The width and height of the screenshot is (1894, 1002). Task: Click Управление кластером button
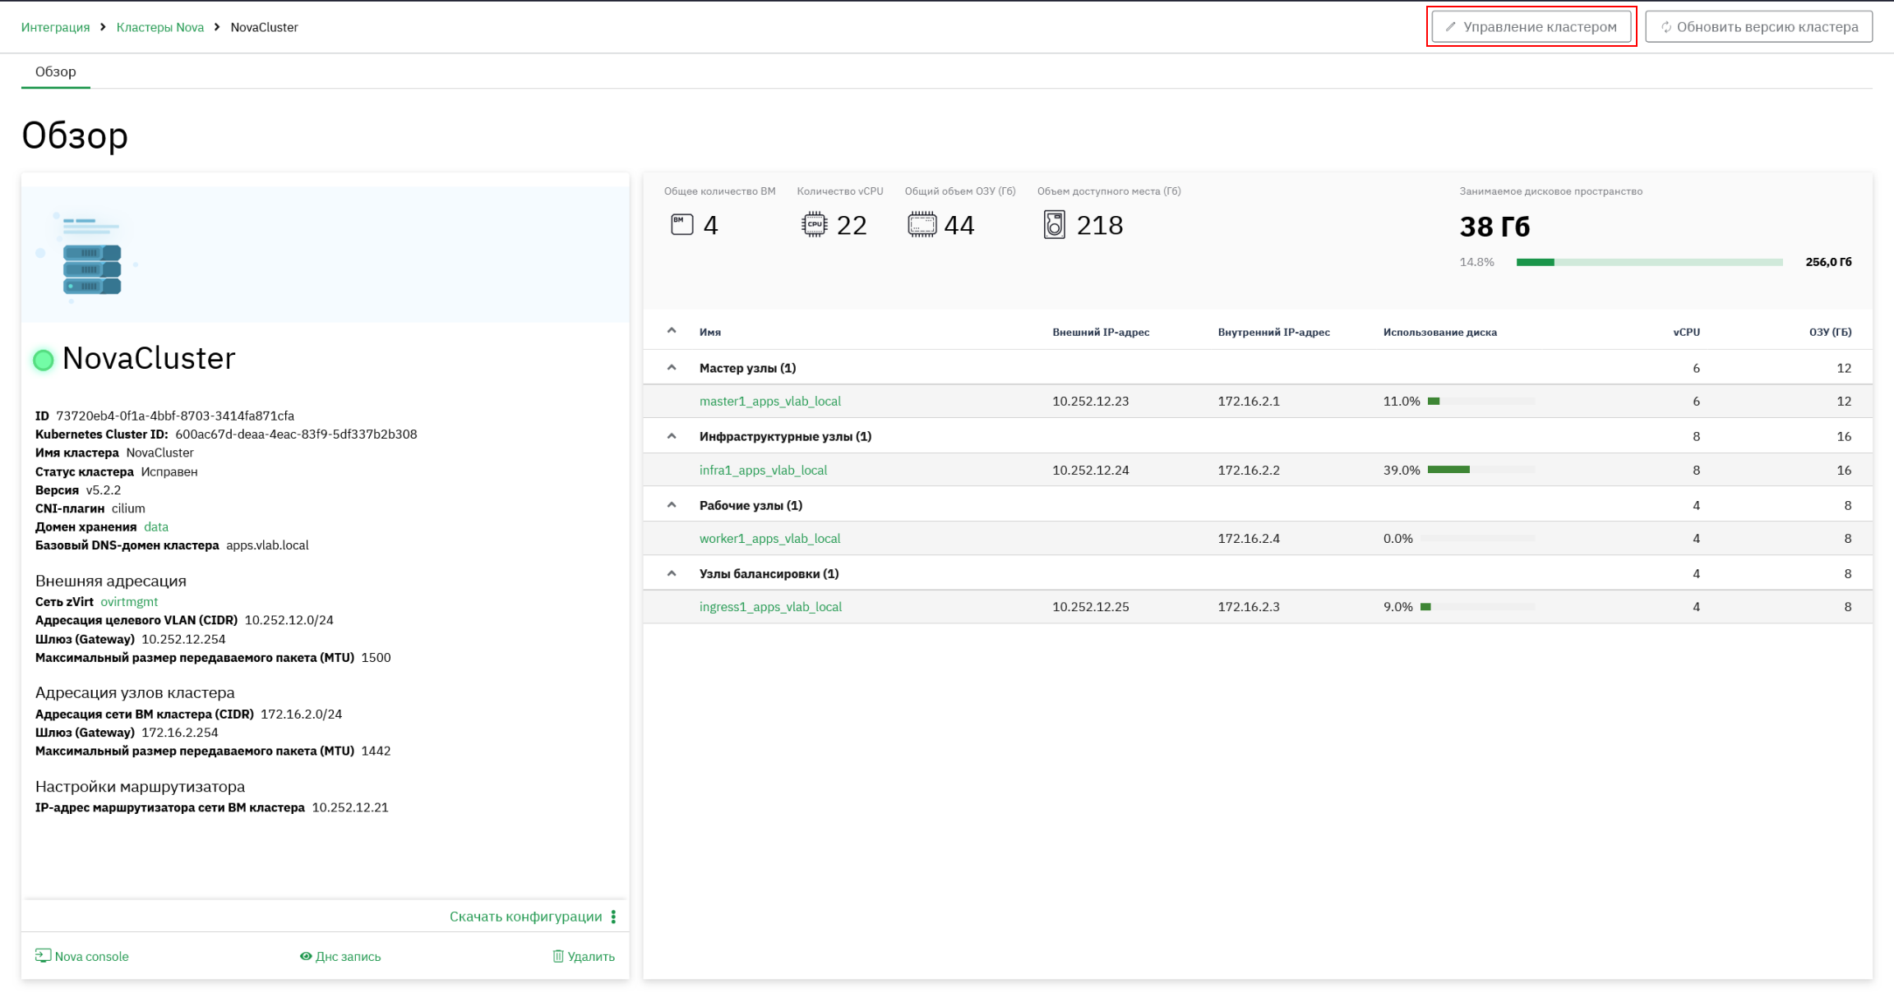[x=1531, y=26]
